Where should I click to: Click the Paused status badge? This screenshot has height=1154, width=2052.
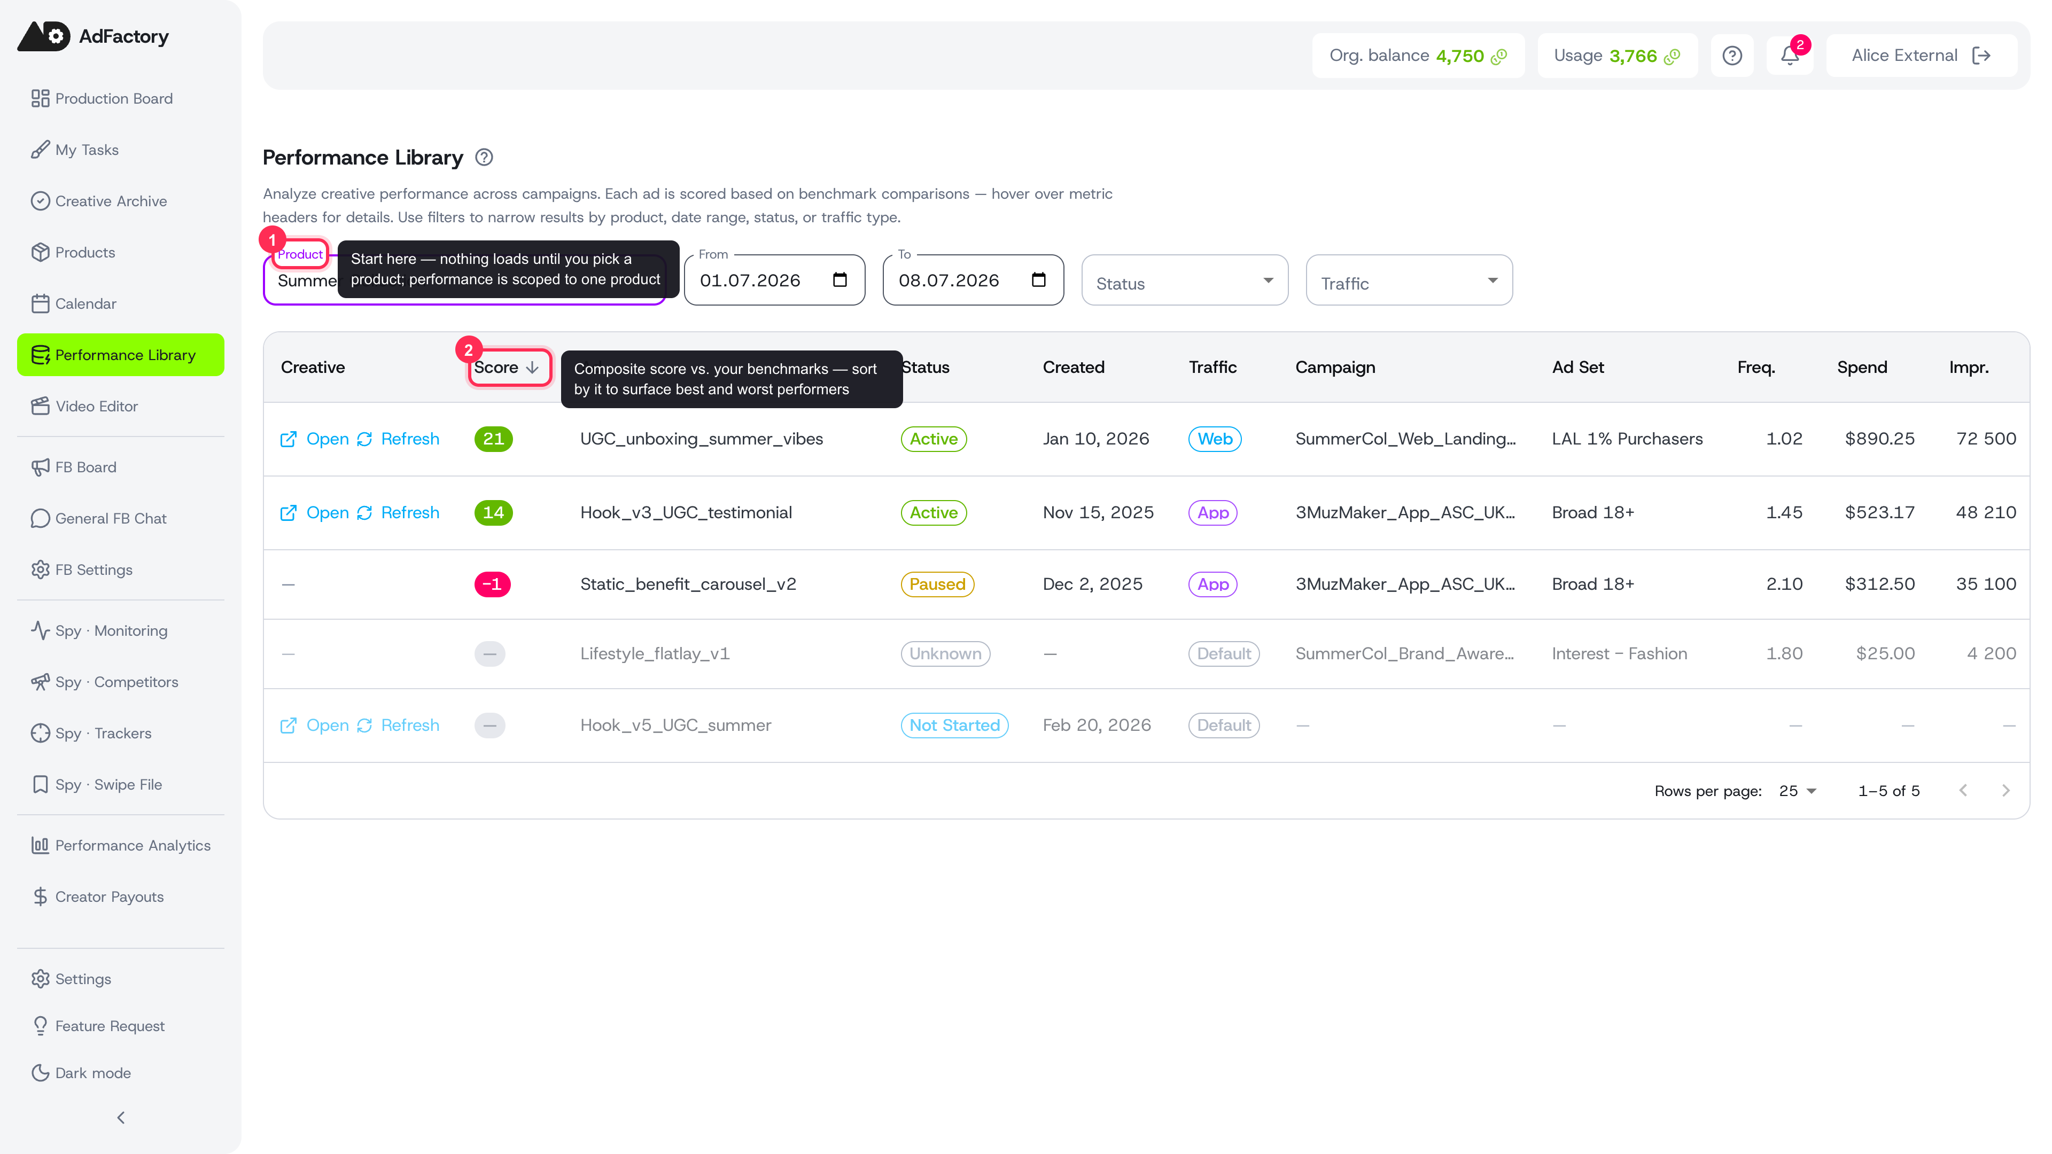point(937,584)
